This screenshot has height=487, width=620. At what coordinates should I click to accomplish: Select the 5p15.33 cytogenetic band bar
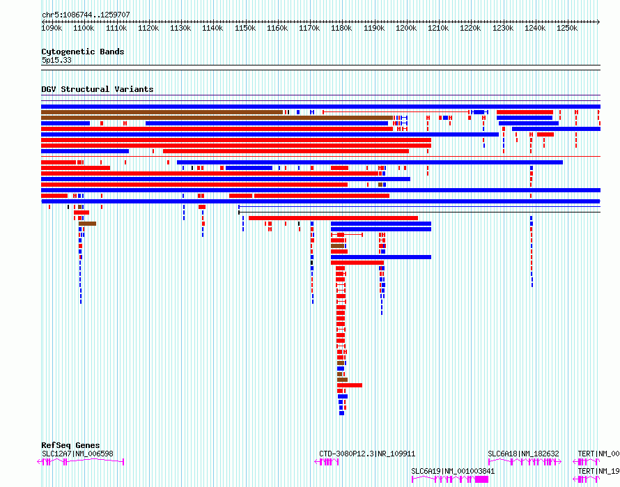click(320, 68)
